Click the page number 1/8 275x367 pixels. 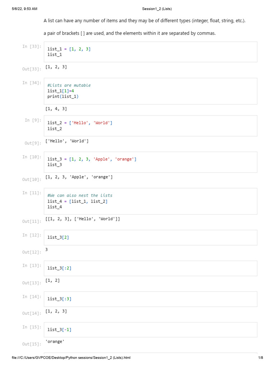point(260,358)
